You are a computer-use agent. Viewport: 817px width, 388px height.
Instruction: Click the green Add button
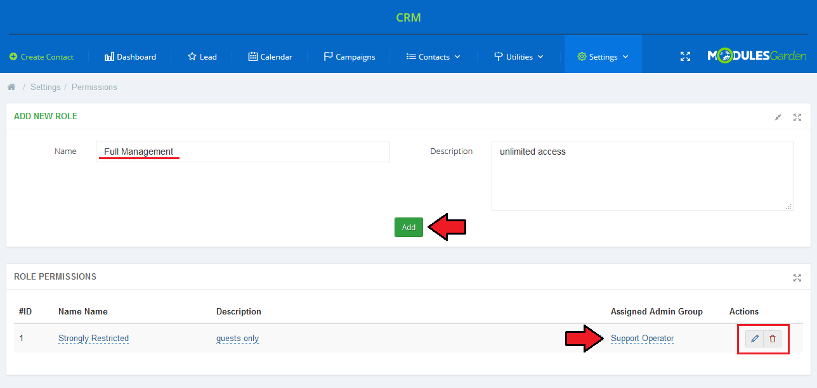pyautogui.click(x=408, y=227)
